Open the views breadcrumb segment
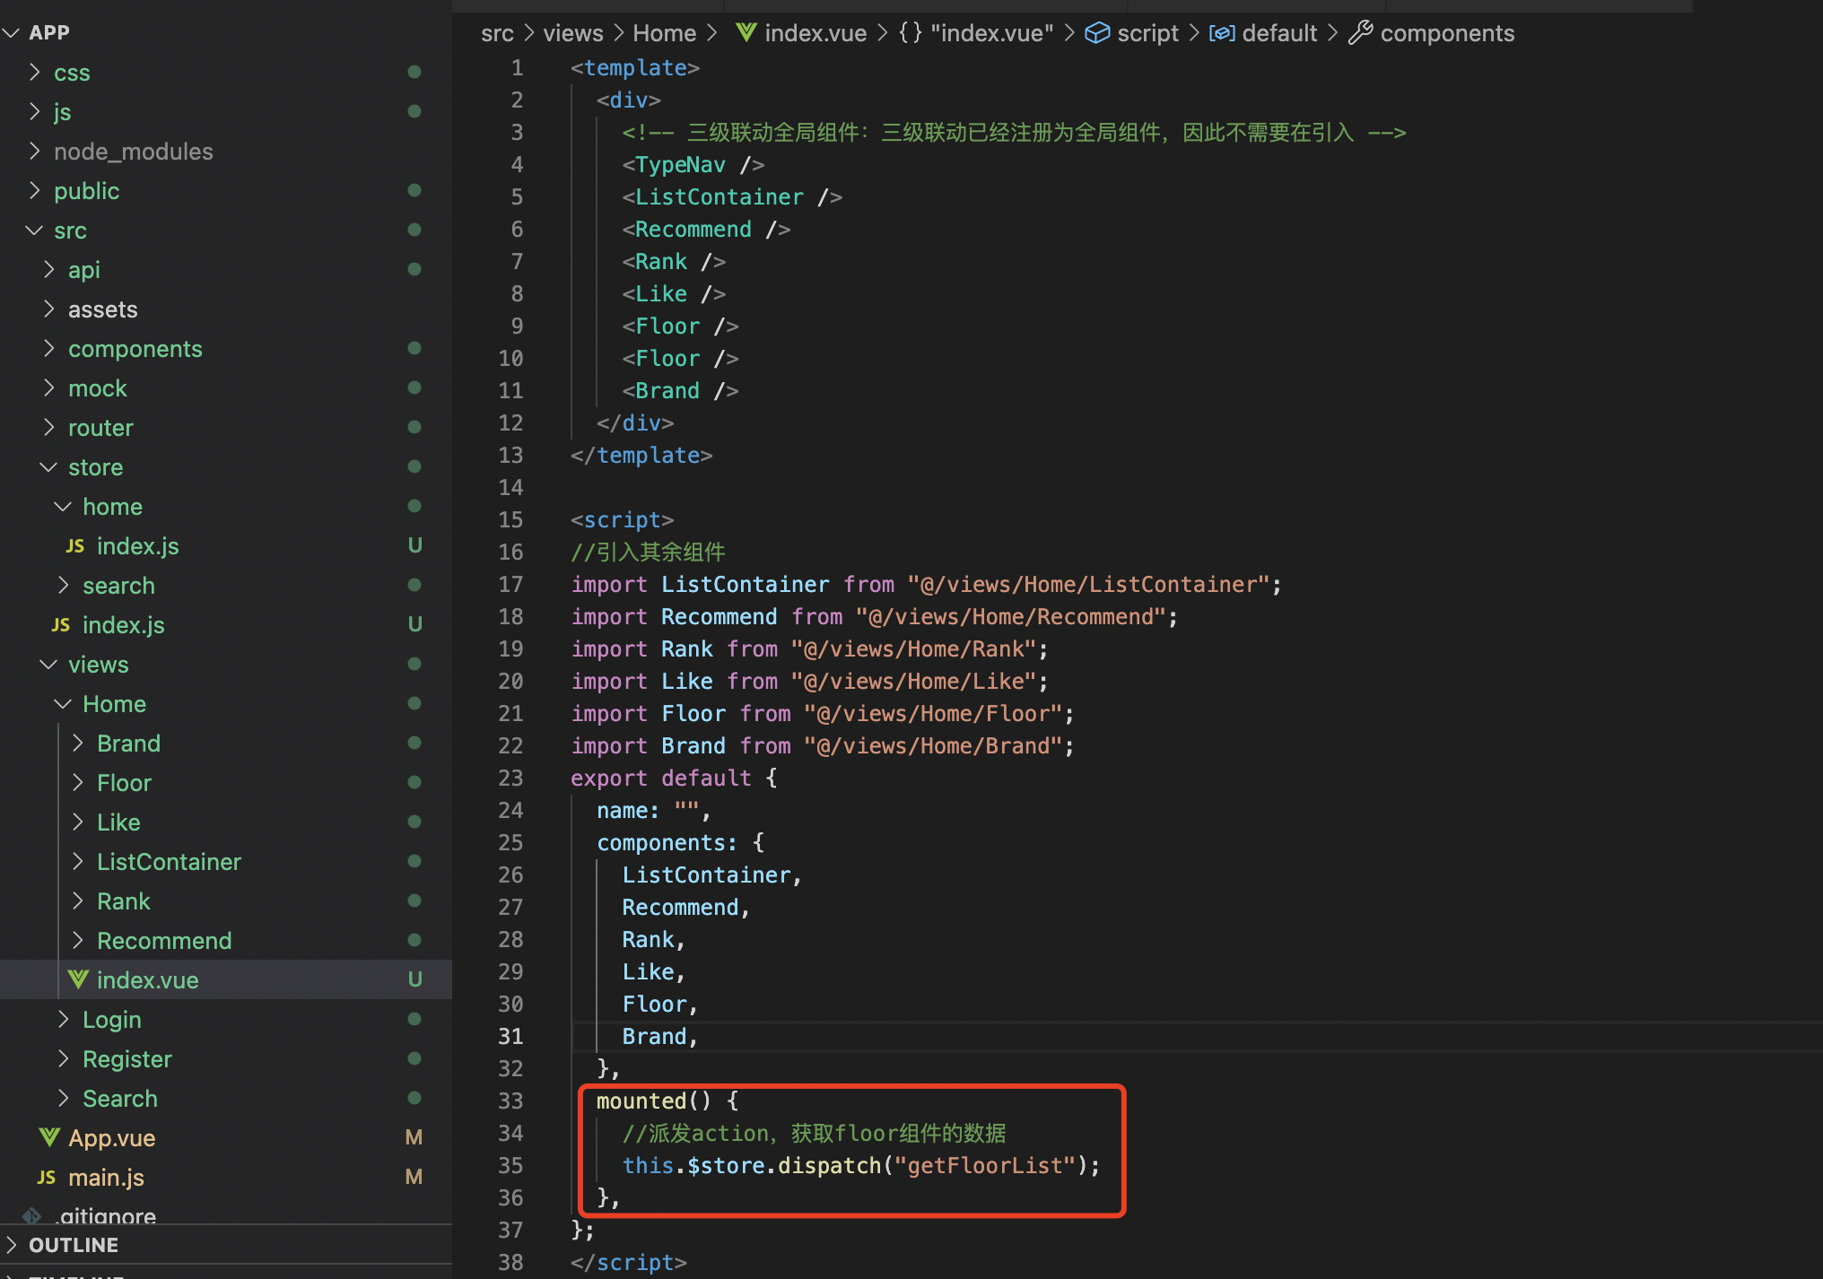Screen dimensions: 1823x1279 [x=572, y=33]
